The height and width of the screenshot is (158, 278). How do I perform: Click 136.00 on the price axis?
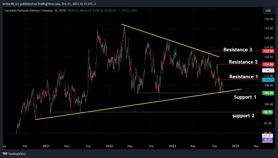pos(268,19)
